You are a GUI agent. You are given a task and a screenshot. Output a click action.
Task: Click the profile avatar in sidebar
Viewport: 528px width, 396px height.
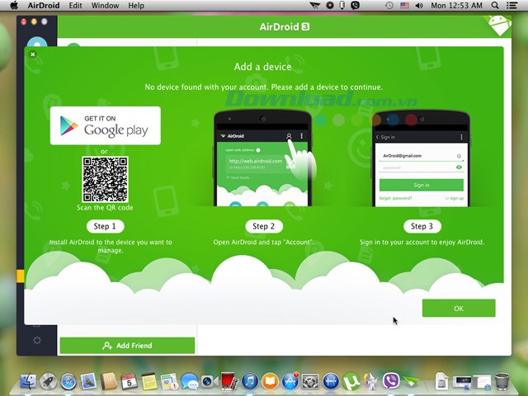click(x=37, y=42)
